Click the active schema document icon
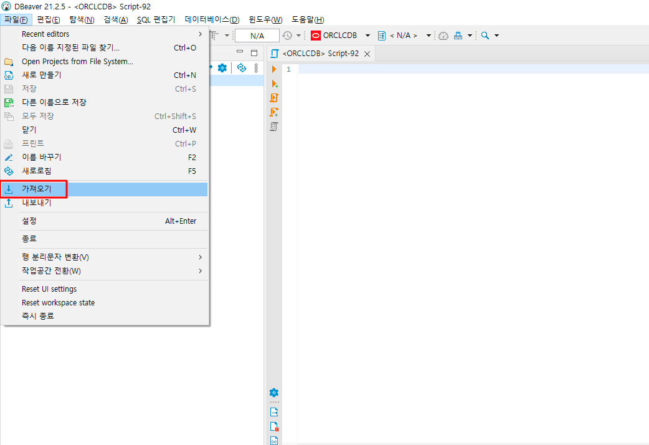 coord(382,36)
